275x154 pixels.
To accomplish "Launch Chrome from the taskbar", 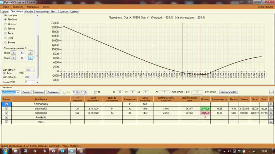I will pyautogui.click(x=35, y=151).
